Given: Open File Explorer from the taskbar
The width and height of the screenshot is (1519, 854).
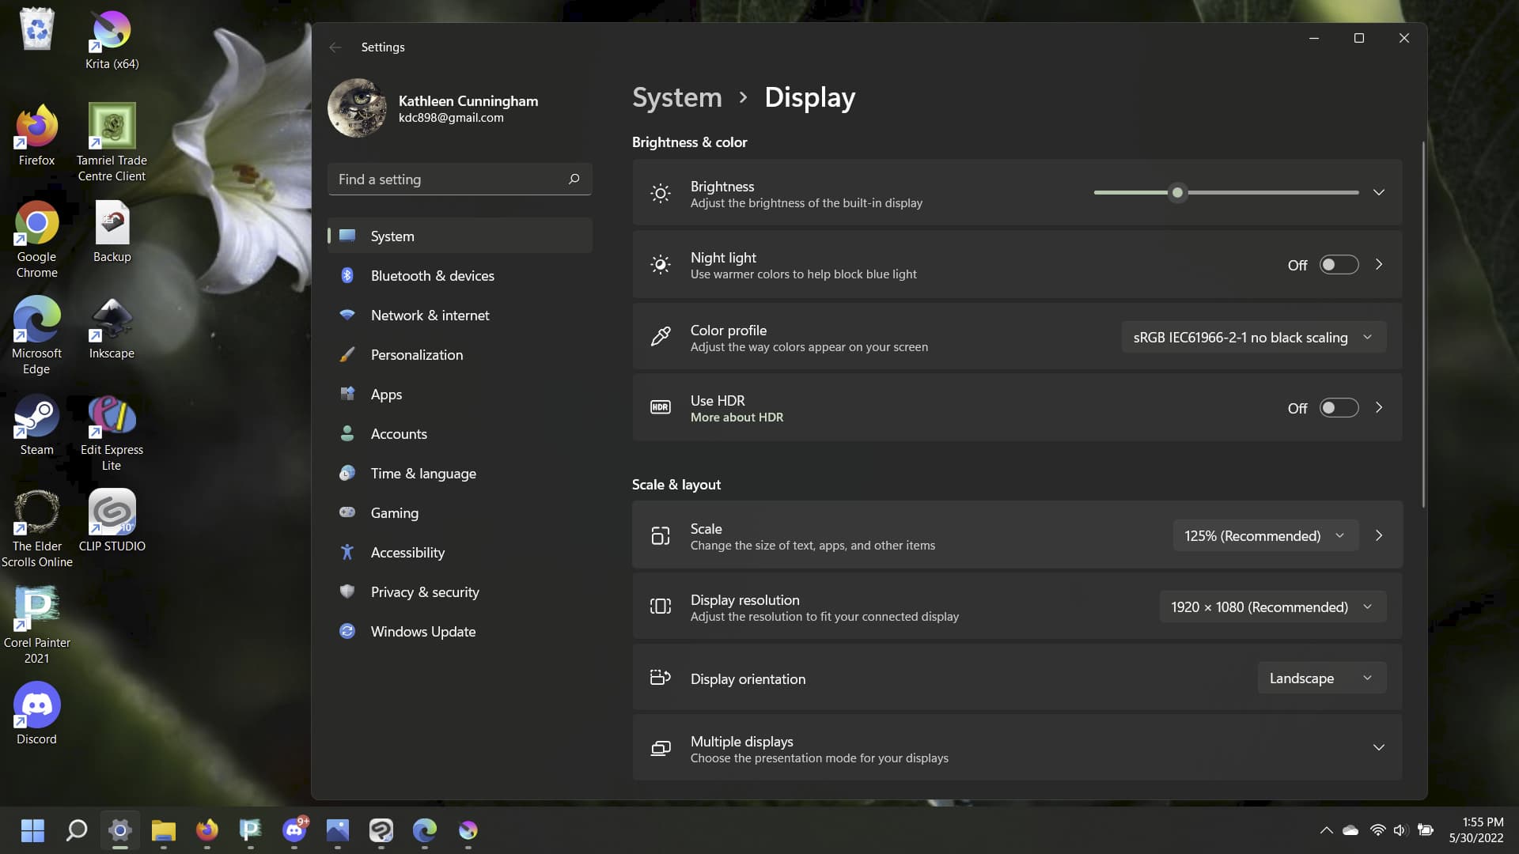Looking at the screenshot, I should click(x=164, y=830).
